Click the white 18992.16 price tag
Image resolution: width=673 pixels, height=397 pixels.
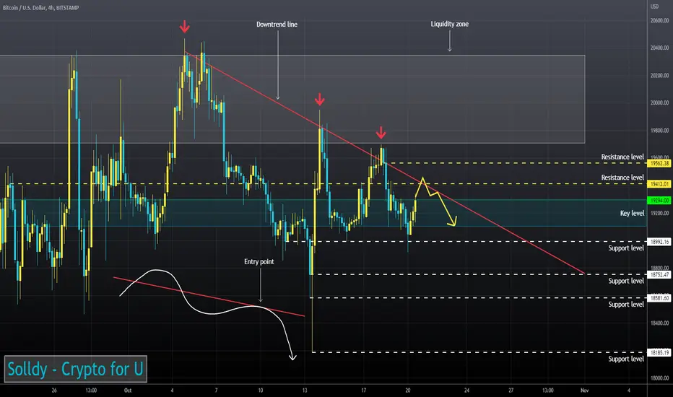click(659, 242)
